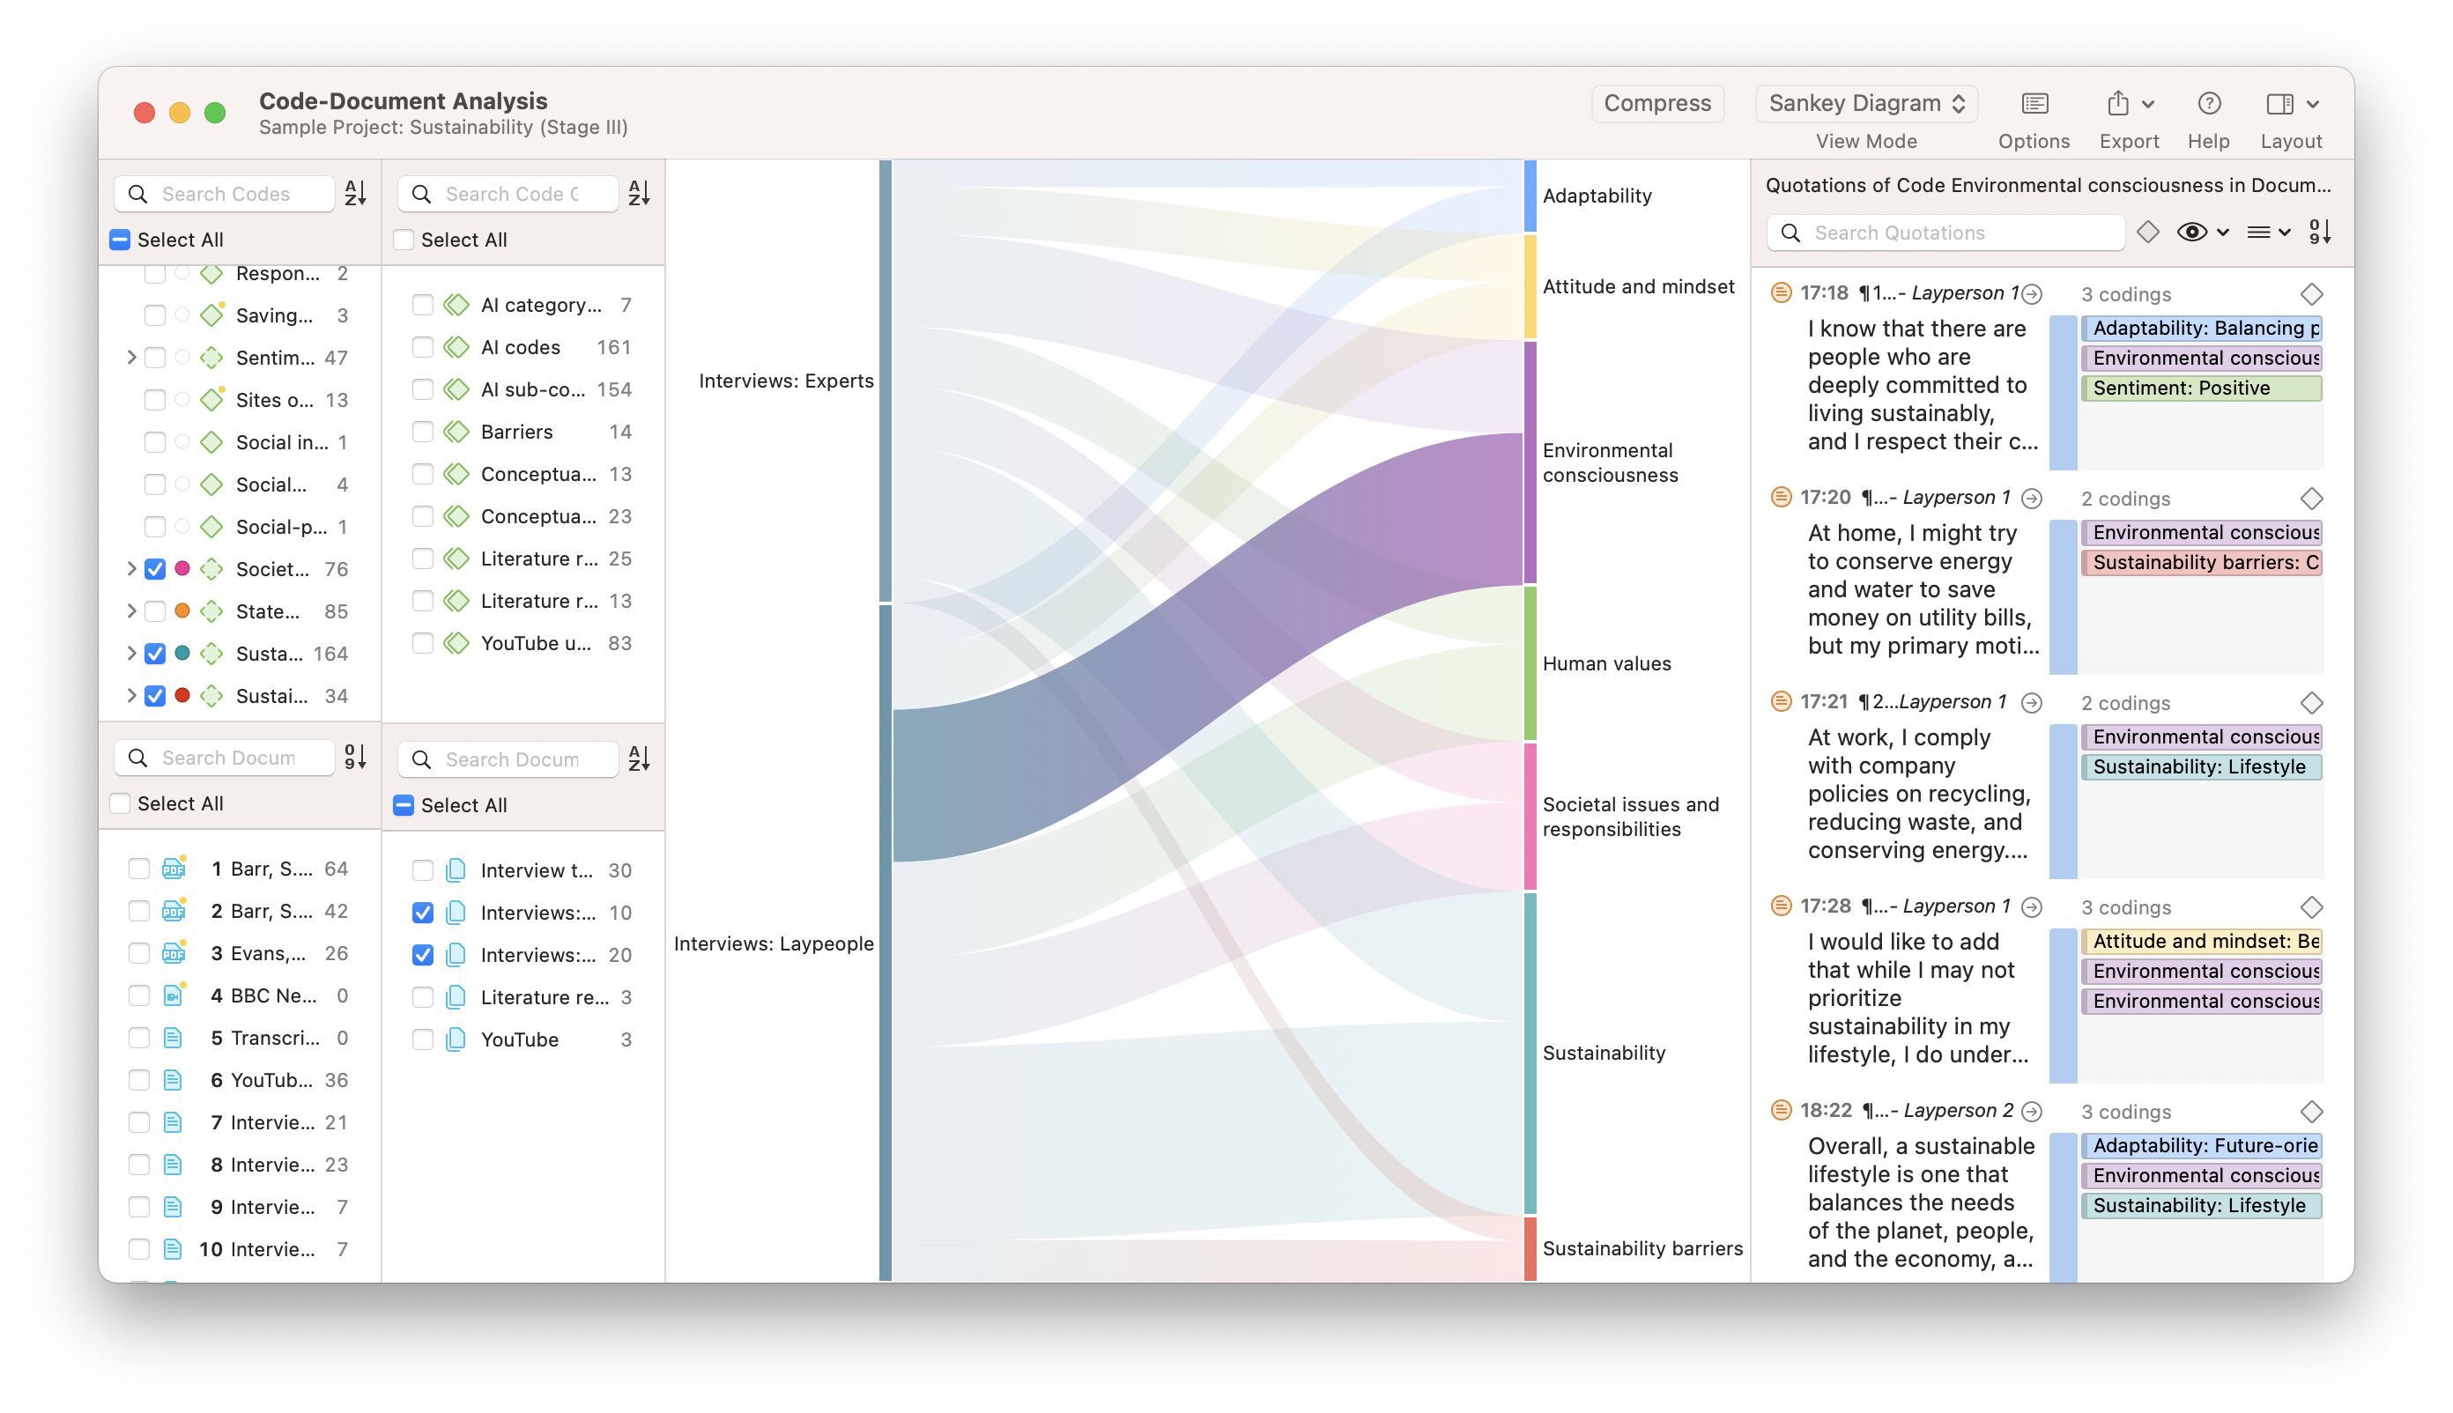Sort codes alphabetically with A-Z icon
This screenshot has height=1413, width=2453.
[355, 193]
